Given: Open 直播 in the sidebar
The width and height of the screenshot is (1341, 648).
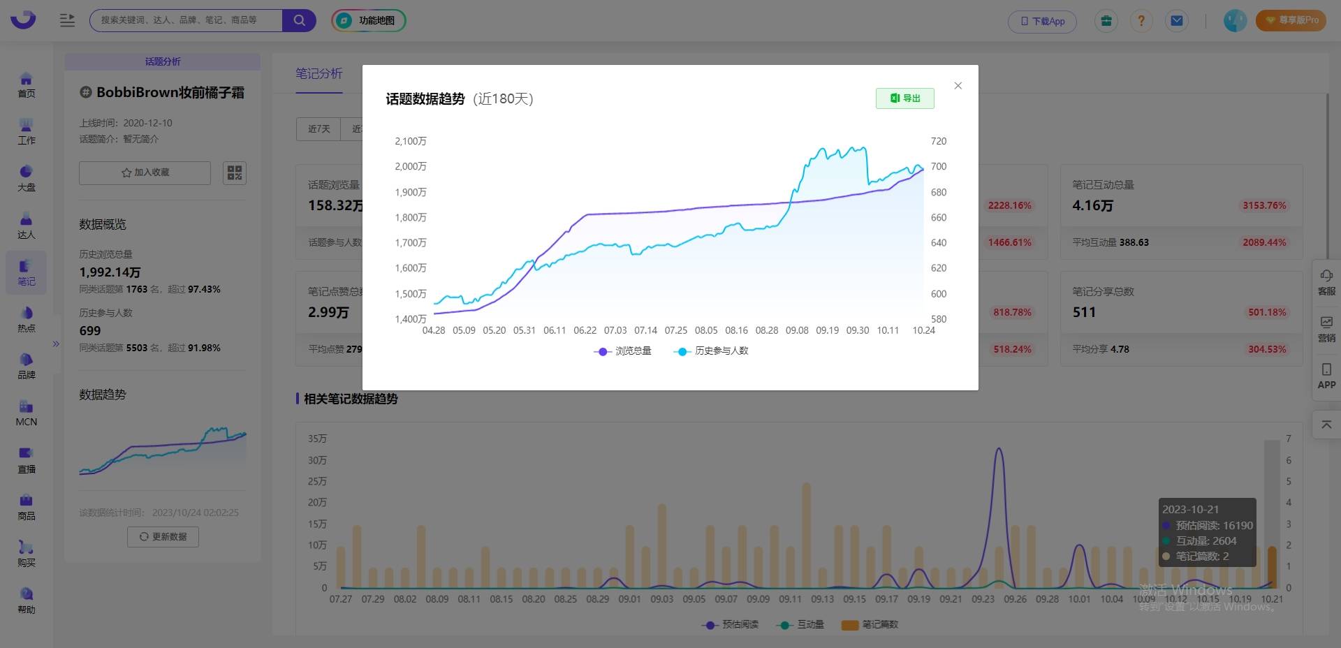Looking at the screenshot, I should [x=27, y=460].
